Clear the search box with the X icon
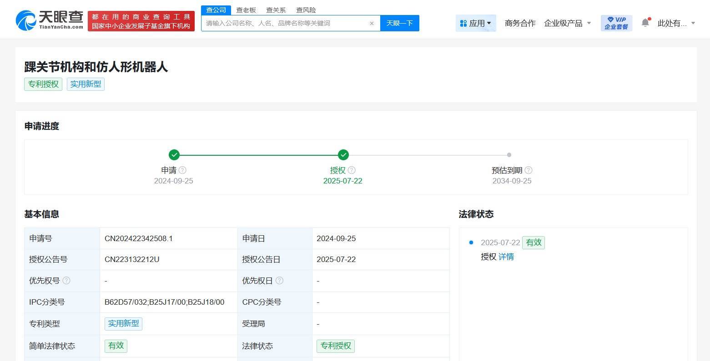Image resolution: width=710 pixels, height=361 pixels. pyautogui.click(x=372, y=23)
